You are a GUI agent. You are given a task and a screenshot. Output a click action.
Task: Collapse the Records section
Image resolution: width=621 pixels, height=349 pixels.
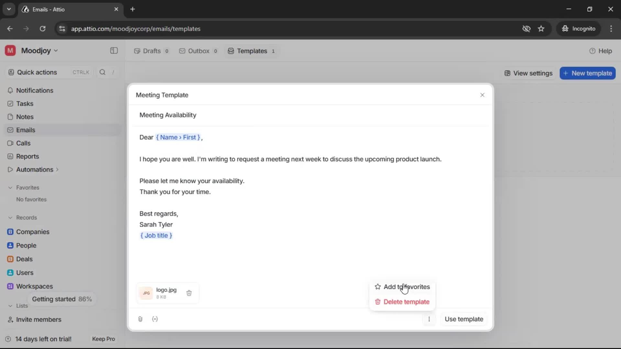point(10,217)
